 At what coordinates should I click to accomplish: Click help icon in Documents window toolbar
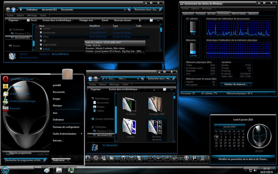coord(158,20)
